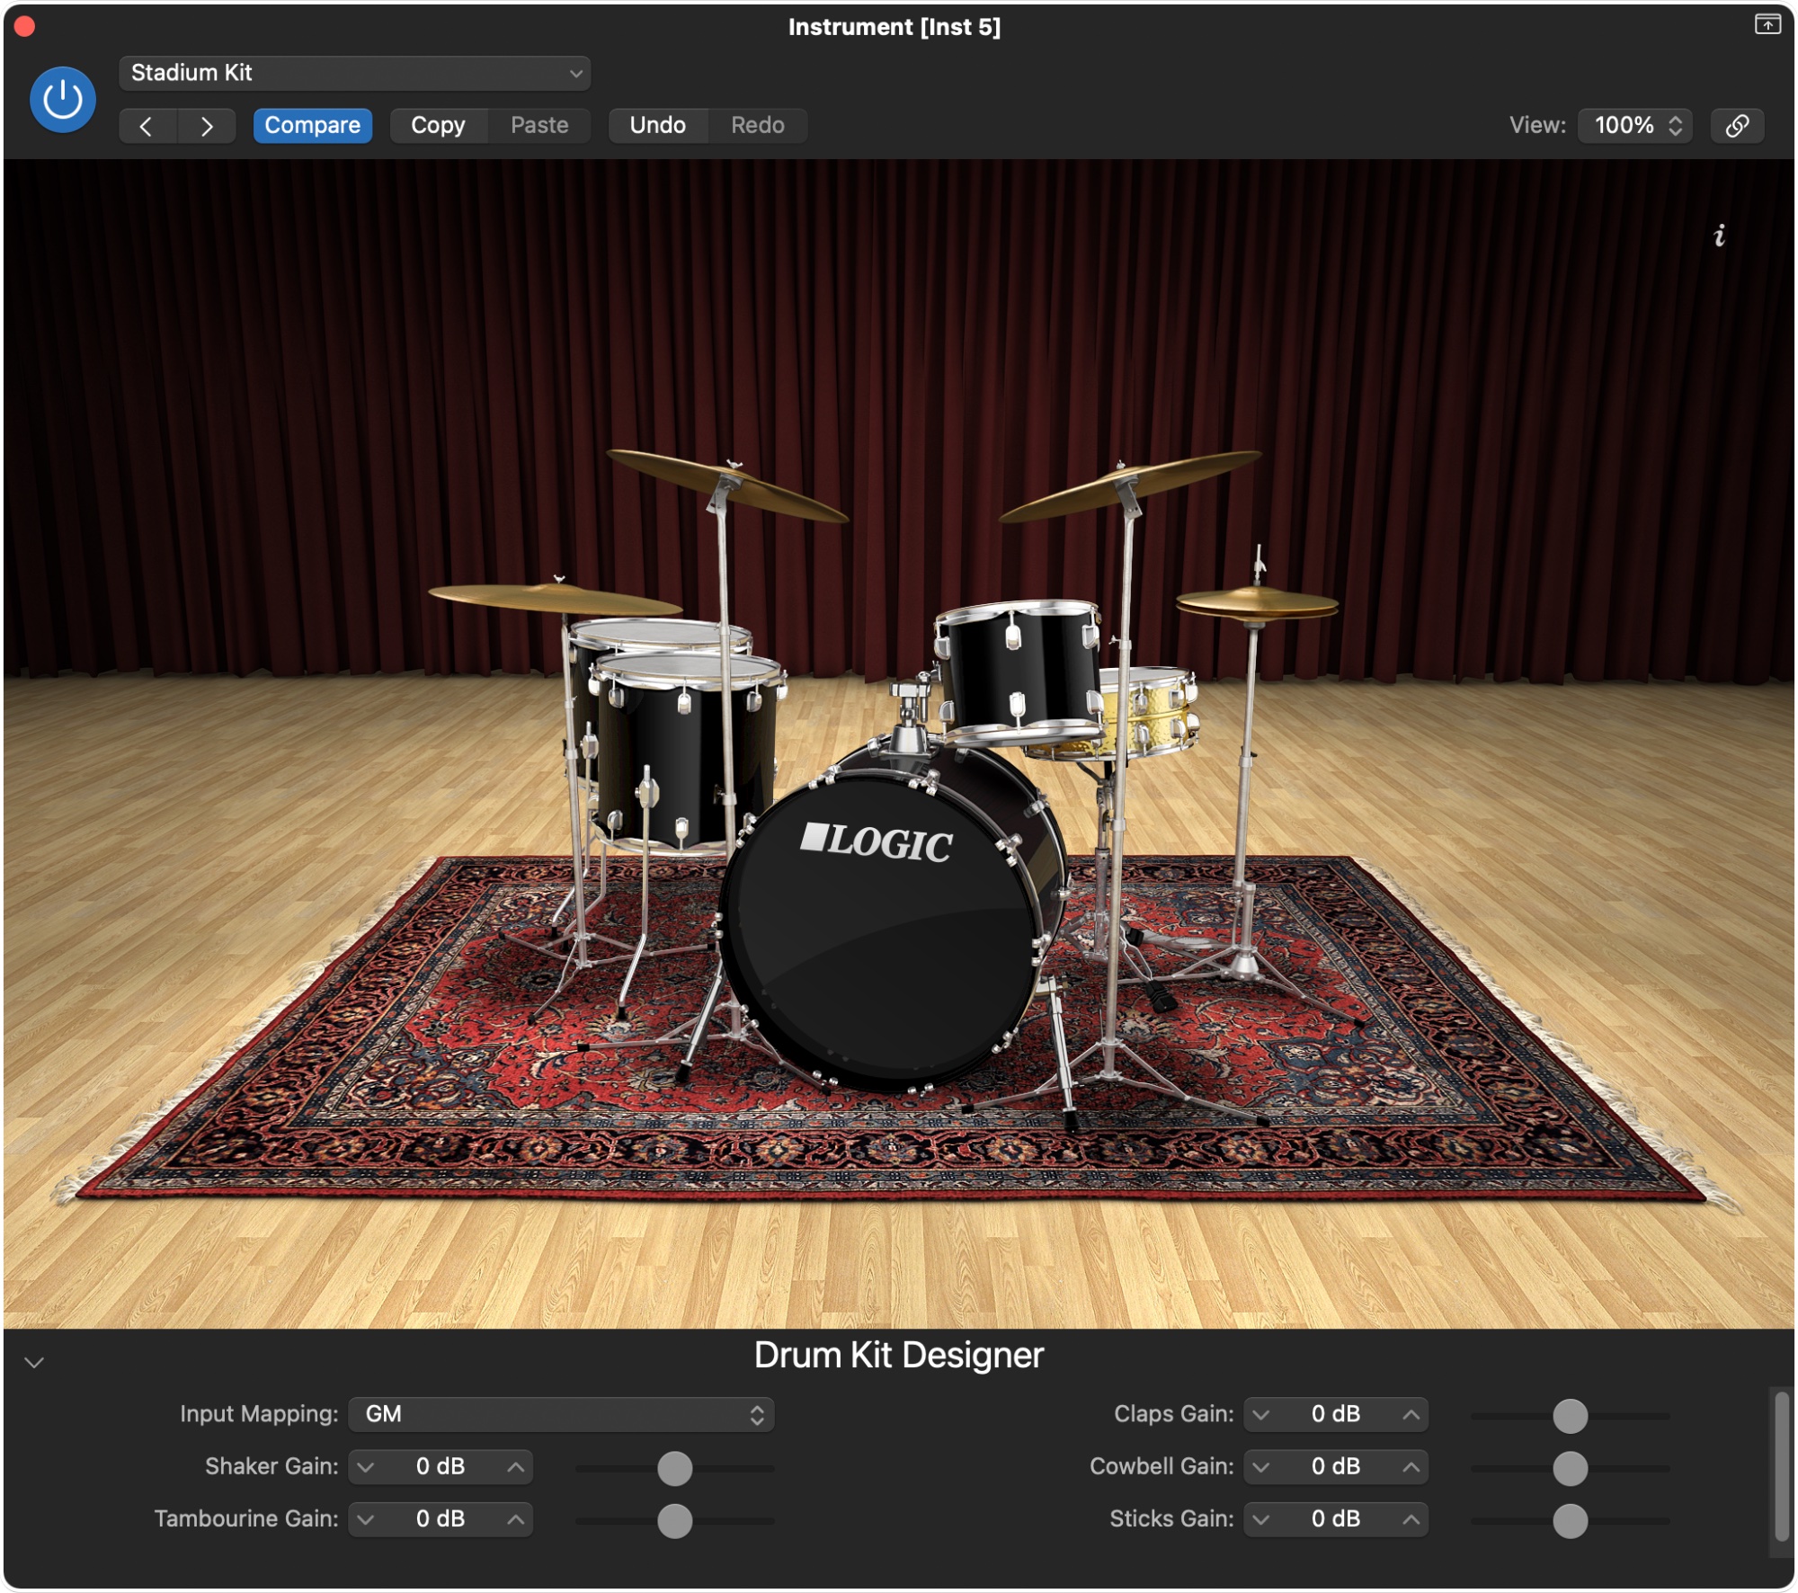Click the Undo button
1798x1593 pixels.
point(657,125)
